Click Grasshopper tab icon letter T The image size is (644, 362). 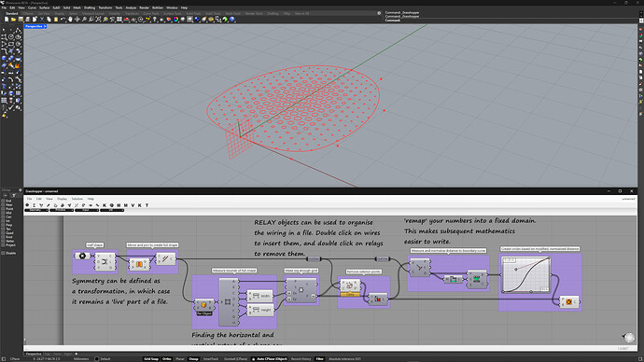147,205
